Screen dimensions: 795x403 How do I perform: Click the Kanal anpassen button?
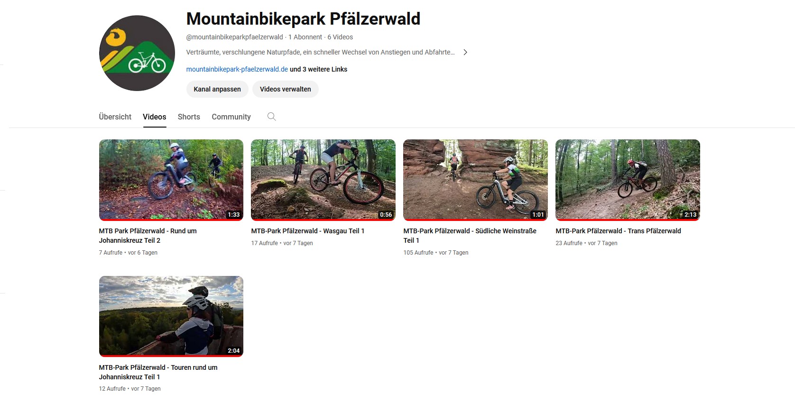[x=217, y=89]
